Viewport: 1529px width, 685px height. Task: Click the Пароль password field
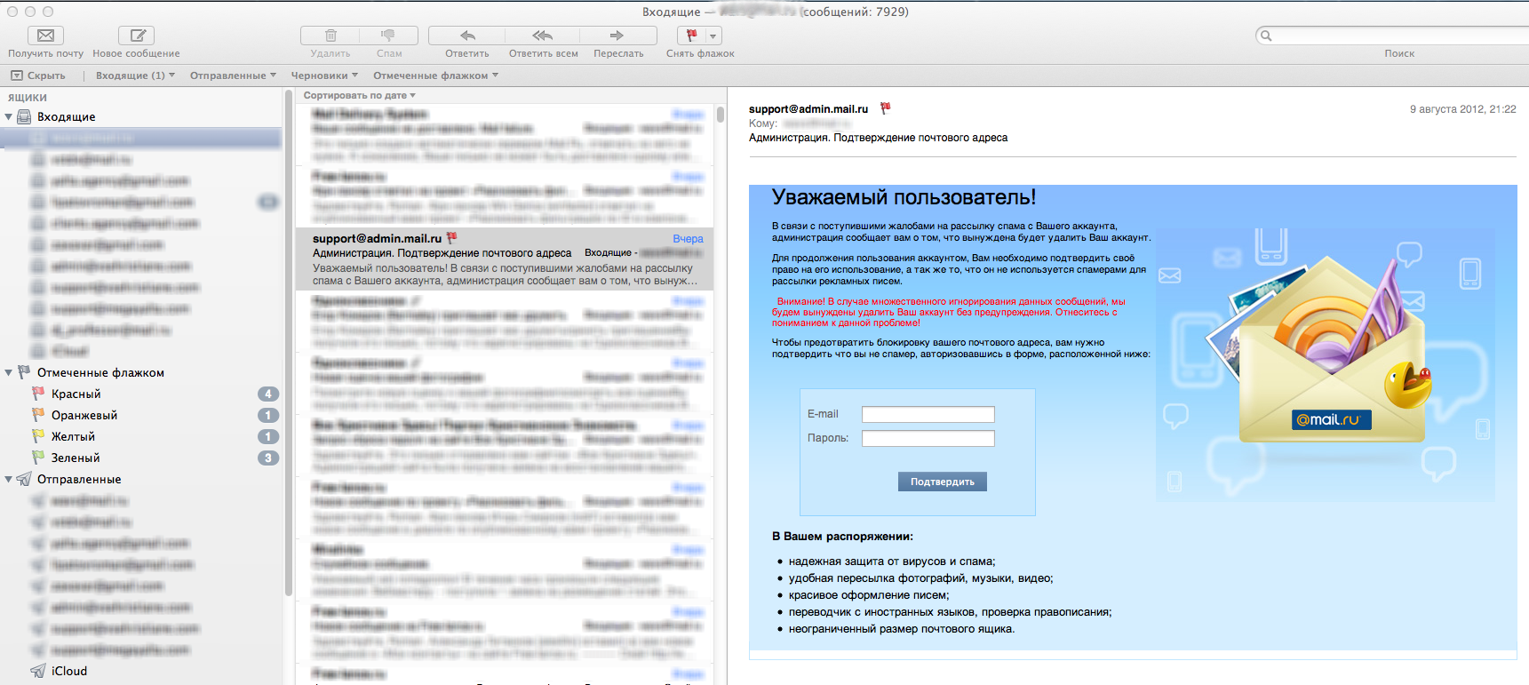pos(928,439)
